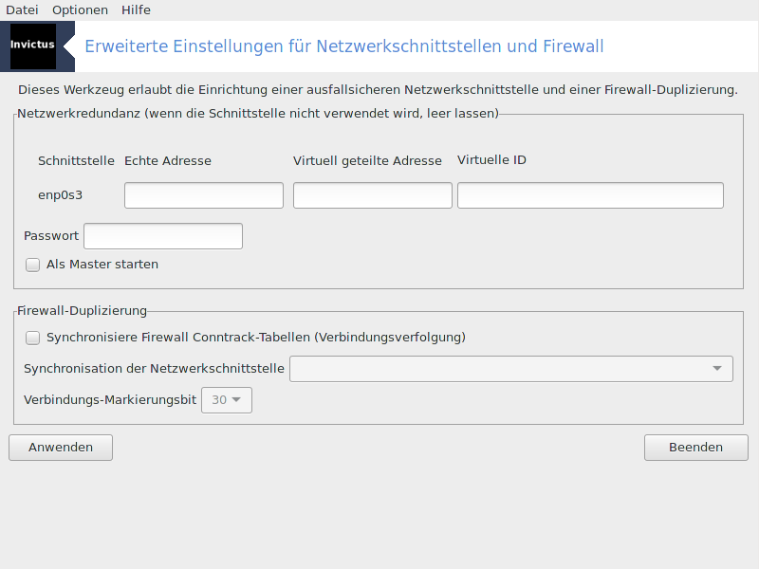The height and width of the screenshot is (569, 759).
Task: Click the Netzwerkredundanz group label
Action: (257, 113)
